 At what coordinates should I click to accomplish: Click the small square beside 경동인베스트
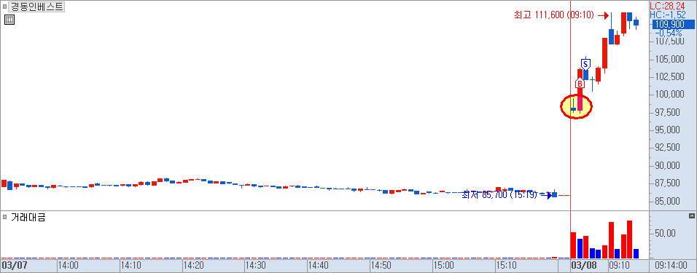pyautogui.click(x=4, y=7)
